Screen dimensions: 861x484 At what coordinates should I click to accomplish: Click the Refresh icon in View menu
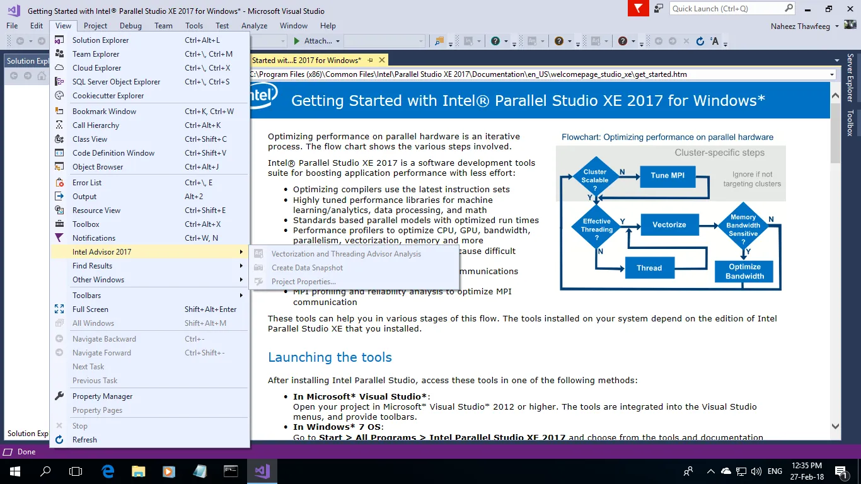[x=59, y=439]
